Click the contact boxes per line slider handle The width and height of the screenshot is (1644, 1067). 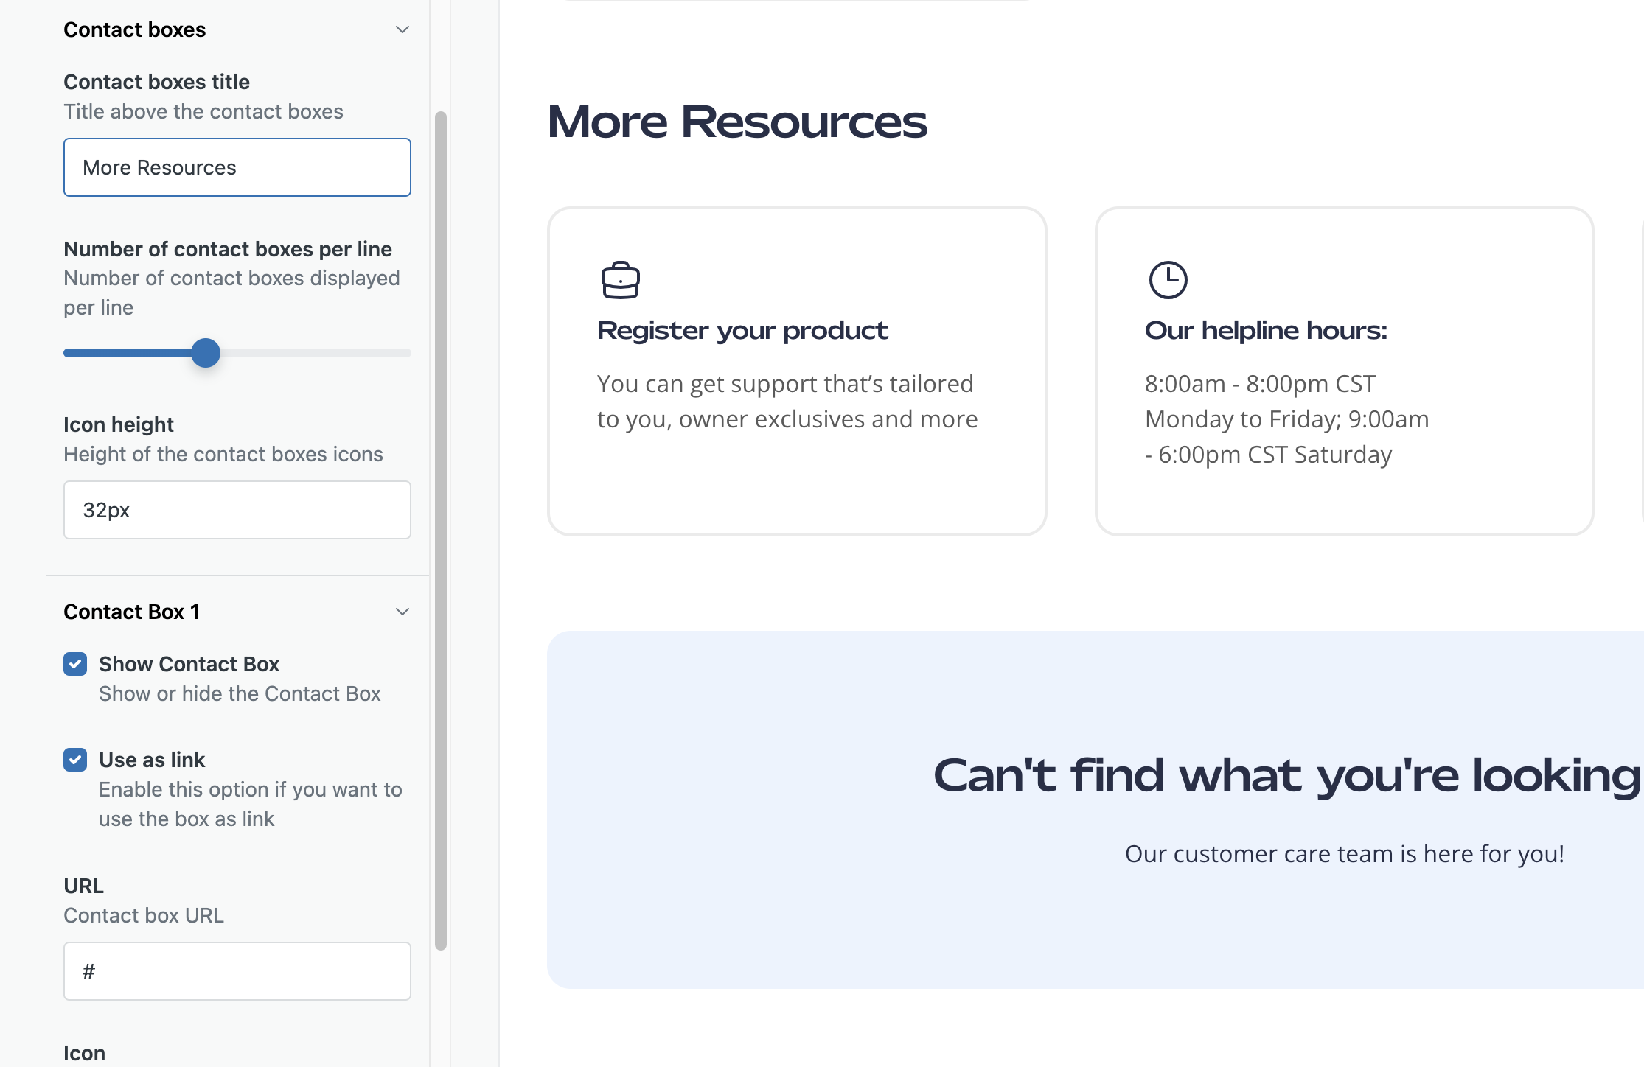click(x=206, y=353)
